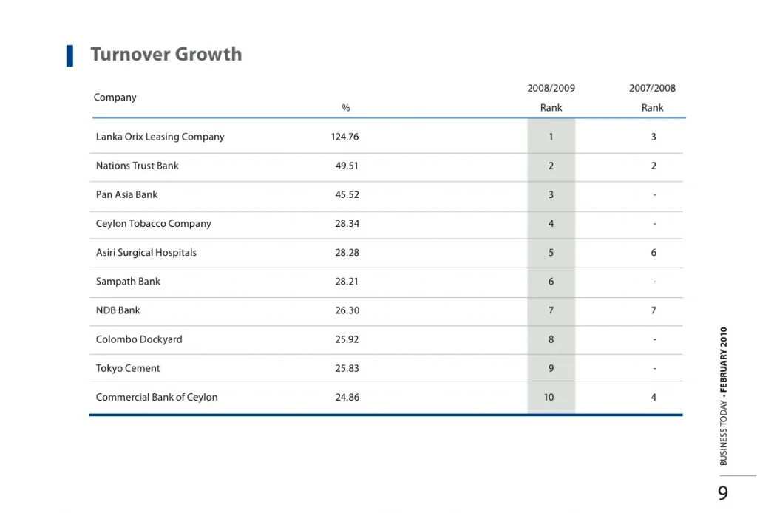Select Commercial Bank of Ceylon row name
The width and height of the screenshot is (757, 513).
[x=157, y=397]
